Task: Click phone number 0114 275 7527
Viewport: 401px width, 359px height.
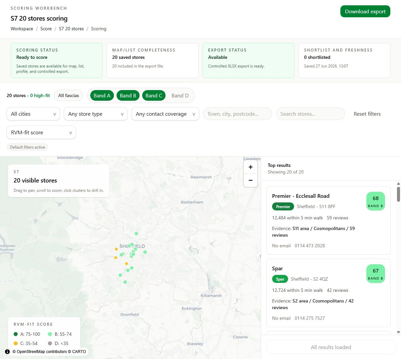Action: 310,318
